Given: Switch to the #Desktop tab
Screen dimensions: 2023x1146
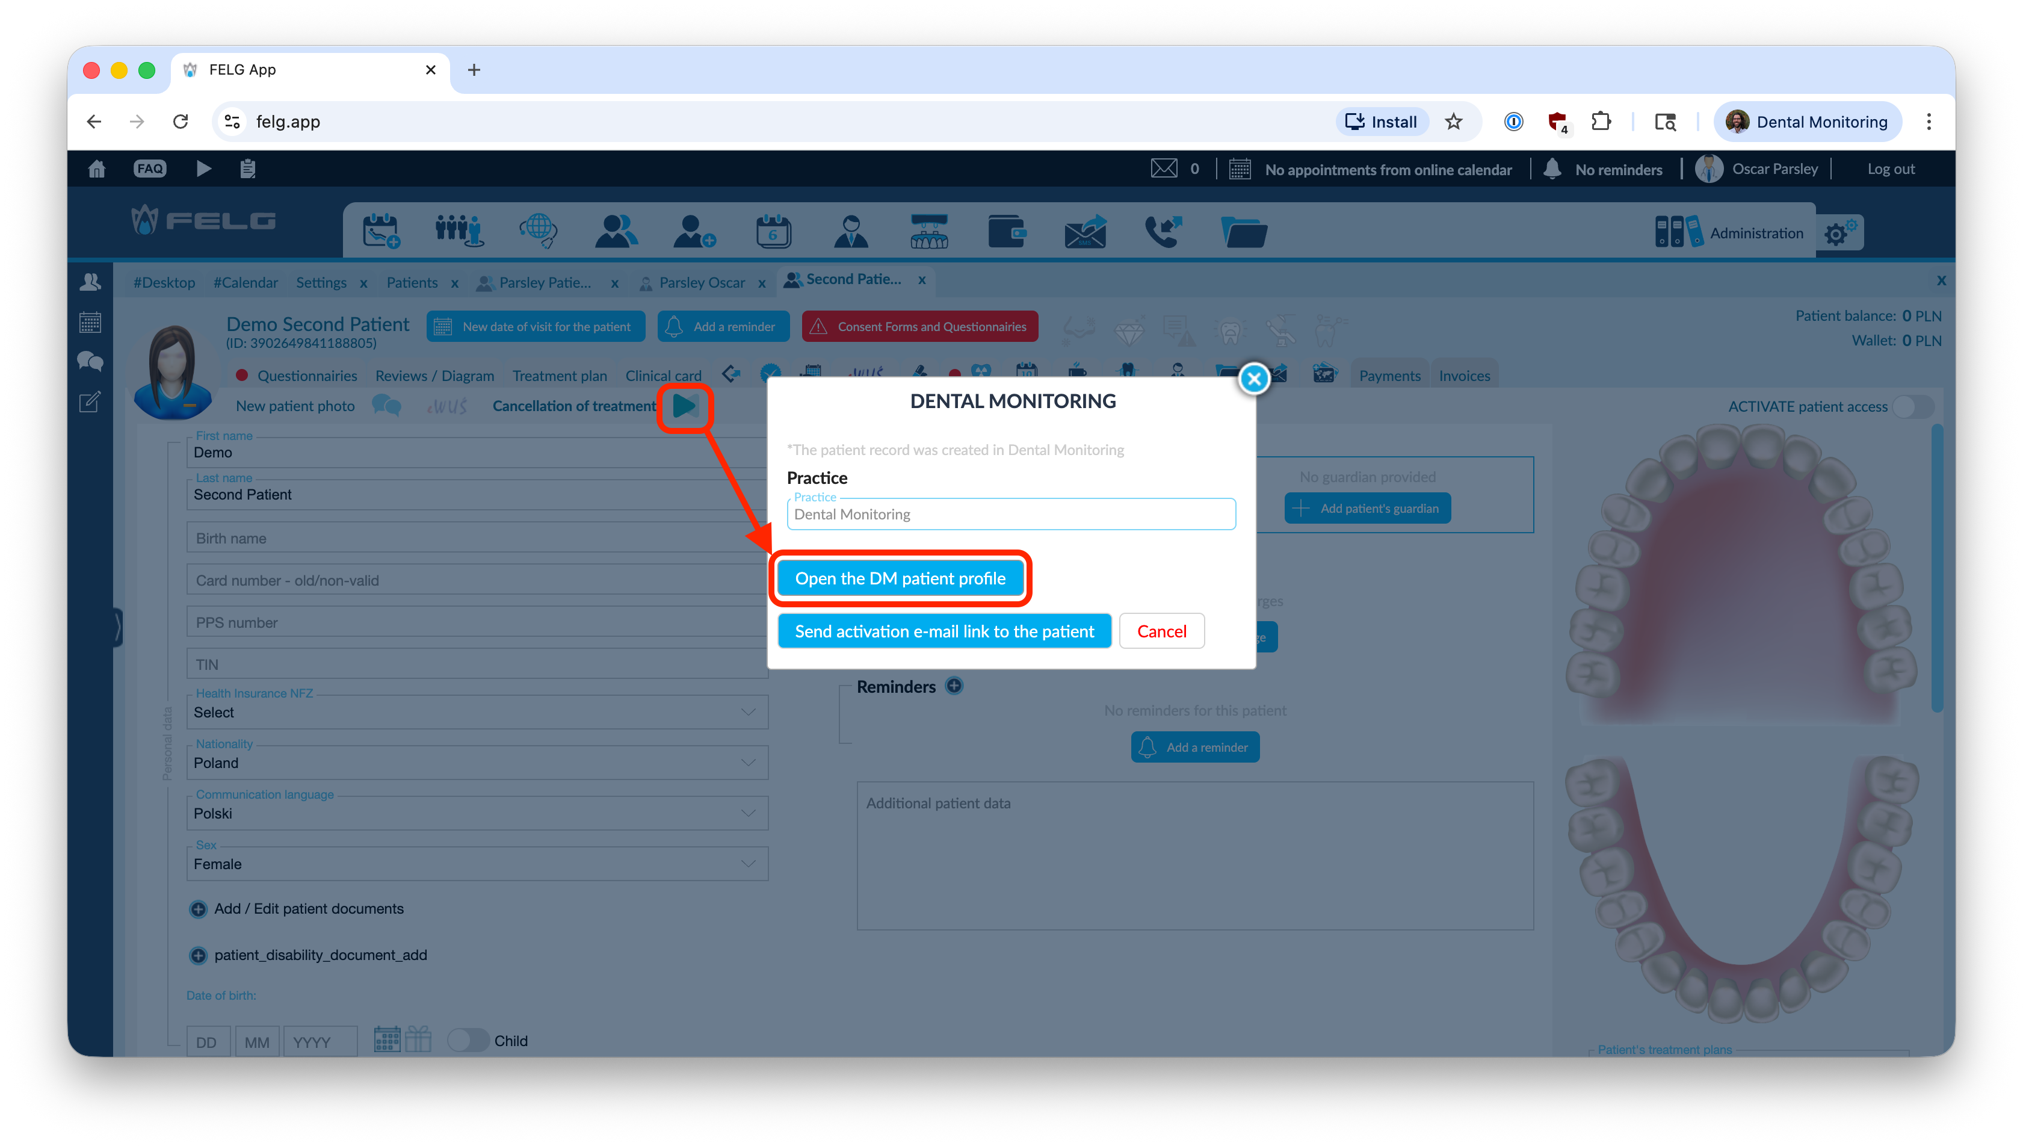Looking at the screenshot, I should (164, 282).
